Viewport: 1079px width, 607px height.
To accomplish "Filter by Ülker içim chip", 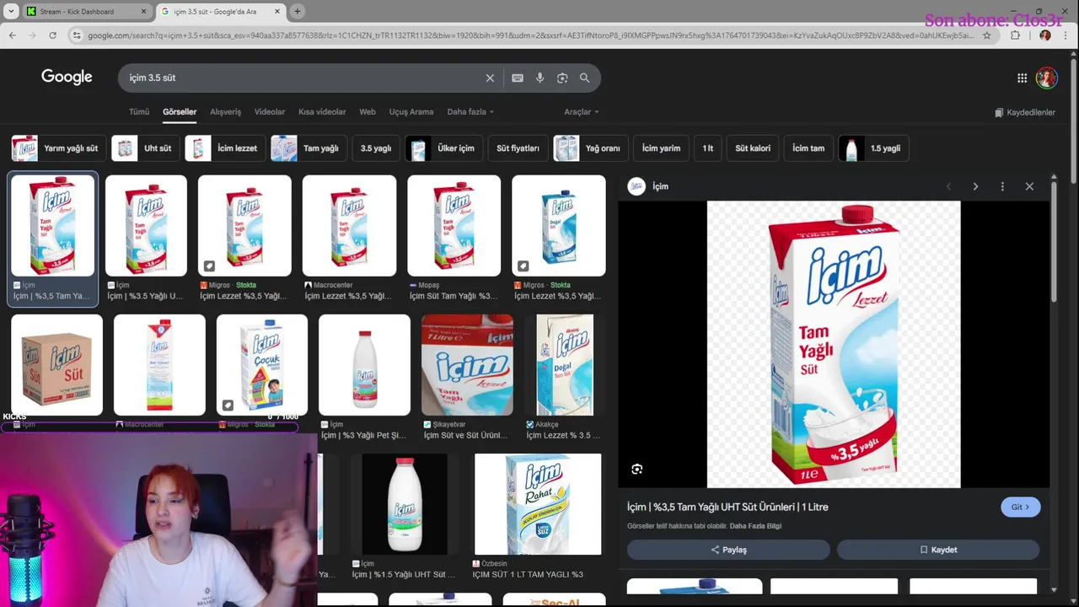I will 444,148.
